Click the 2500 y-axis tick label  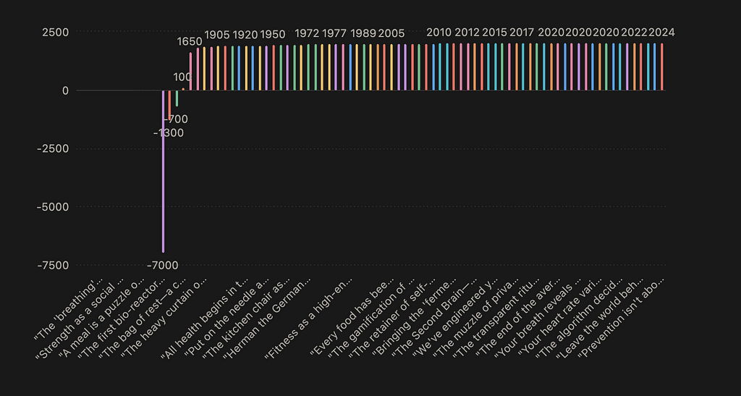click(x=55, y=33)
